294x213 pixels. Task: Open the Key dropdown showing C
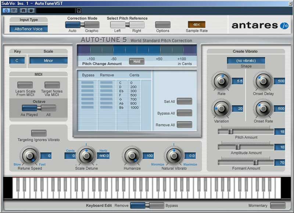[x=17, y=61]
